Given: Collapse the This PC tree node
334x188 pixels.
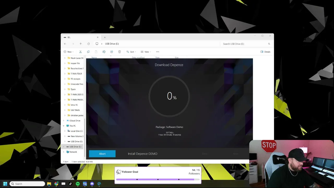Looking at the screenshot, I should 63,126.
